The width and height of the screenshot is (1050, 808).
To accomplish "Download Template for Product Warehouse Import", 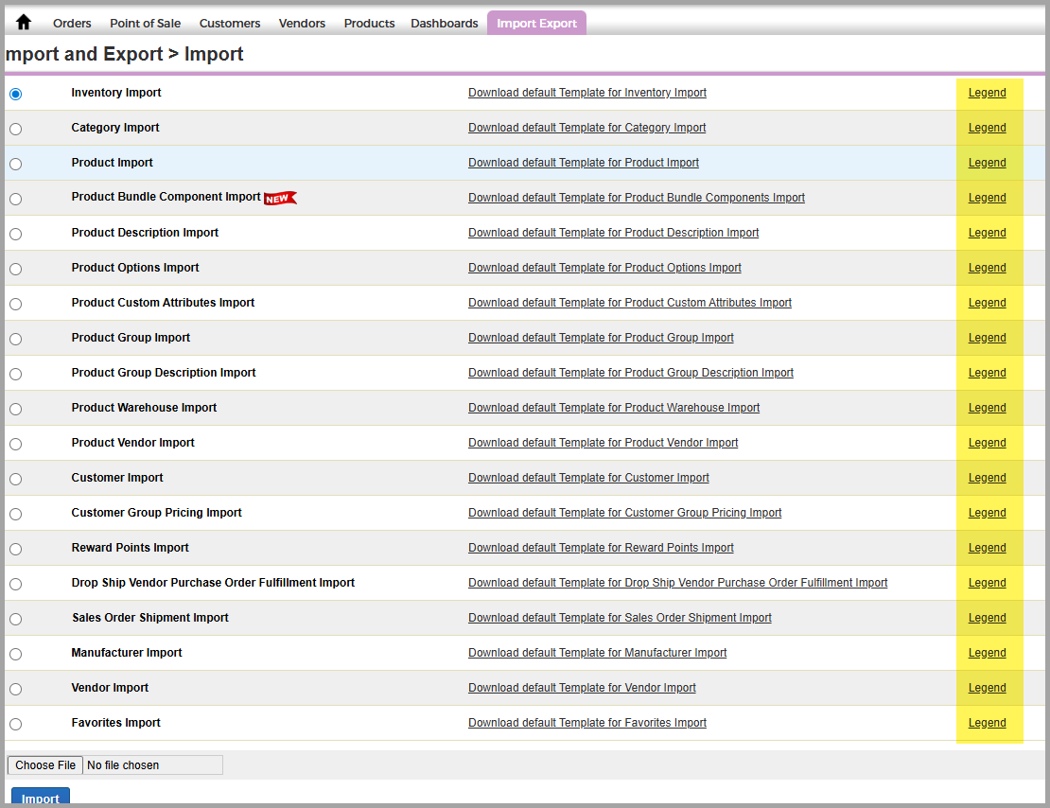I will 614,408.
